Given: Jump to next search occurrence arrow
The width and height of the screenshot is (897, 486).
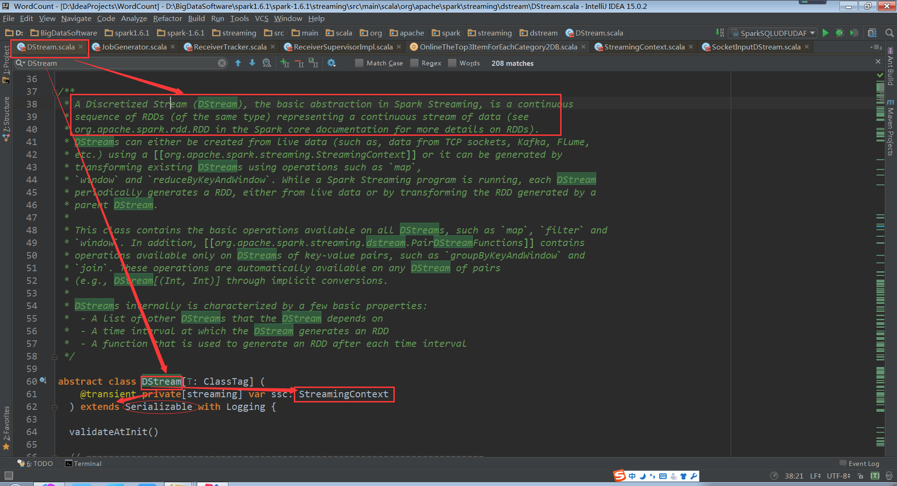Looking at the screenshot, I should [252, 63].
